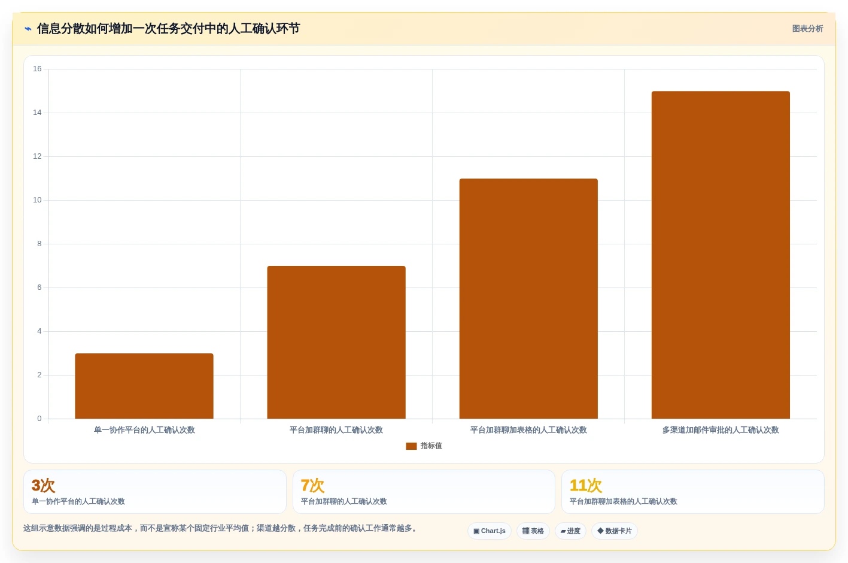Click the 图表分析 label in the header
Screen dimensions: 848x563
[807, 29]
